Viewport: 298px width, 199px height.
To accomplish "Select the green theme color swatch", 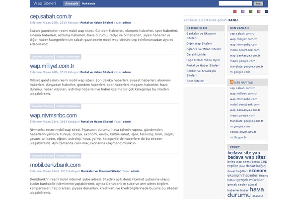I will pos(251,11).
